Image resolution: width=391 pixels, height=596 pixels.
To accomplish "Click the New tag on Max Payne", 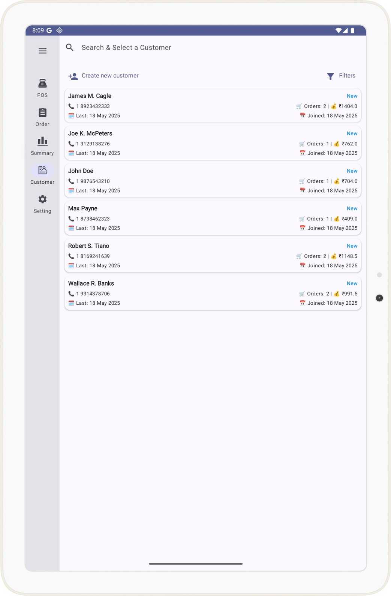I will (352, 208).
